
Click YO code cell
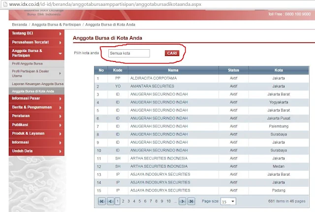[118, 86]
